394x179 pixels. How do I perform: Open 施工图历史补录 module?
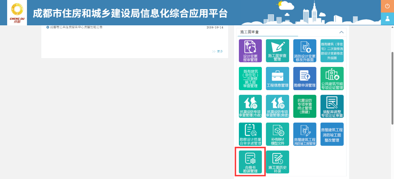coord(277,162)
